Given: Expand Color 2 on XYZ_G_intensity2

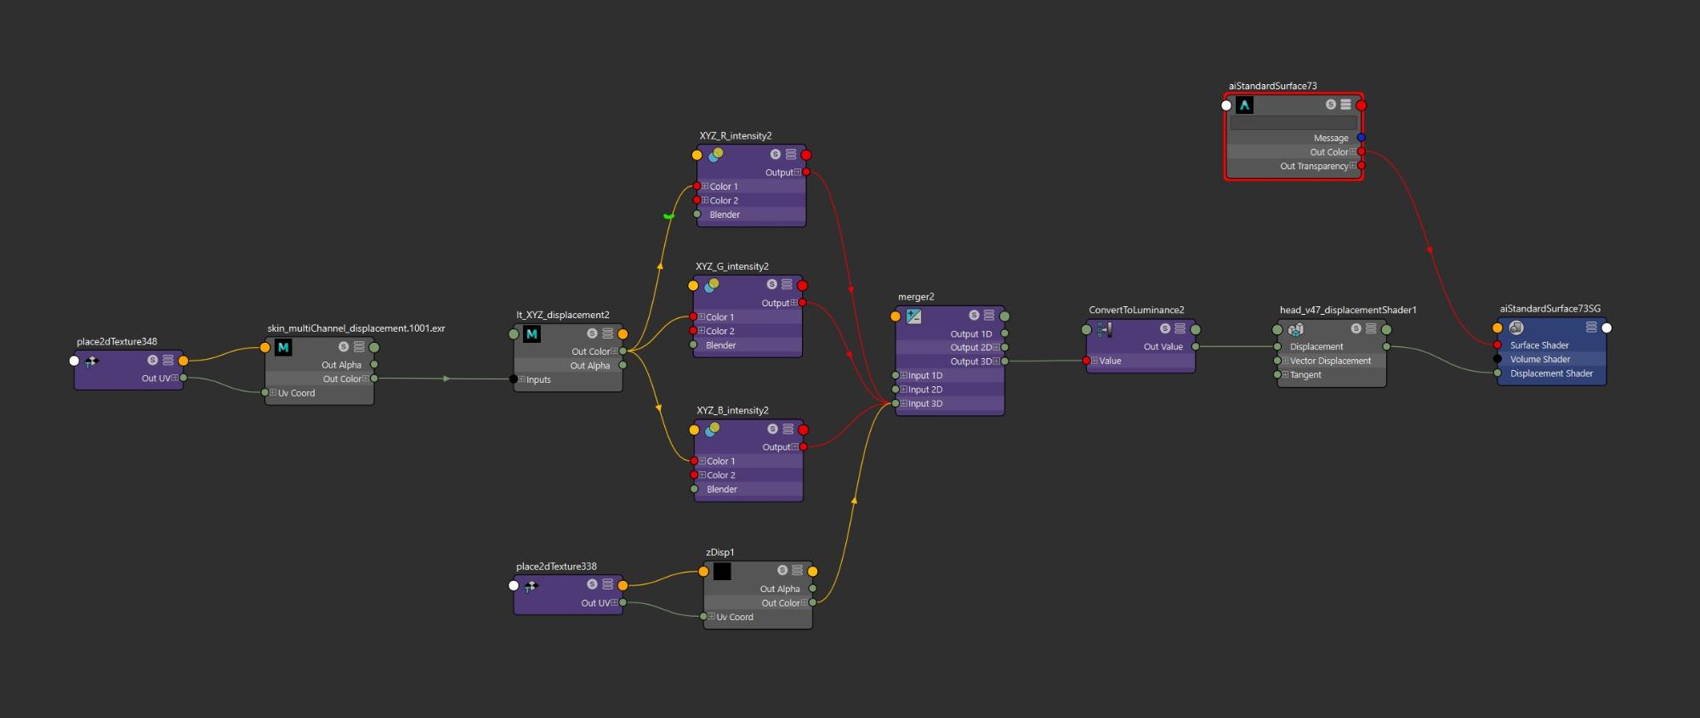Looking at the screenshot, I should coord(702,331).
